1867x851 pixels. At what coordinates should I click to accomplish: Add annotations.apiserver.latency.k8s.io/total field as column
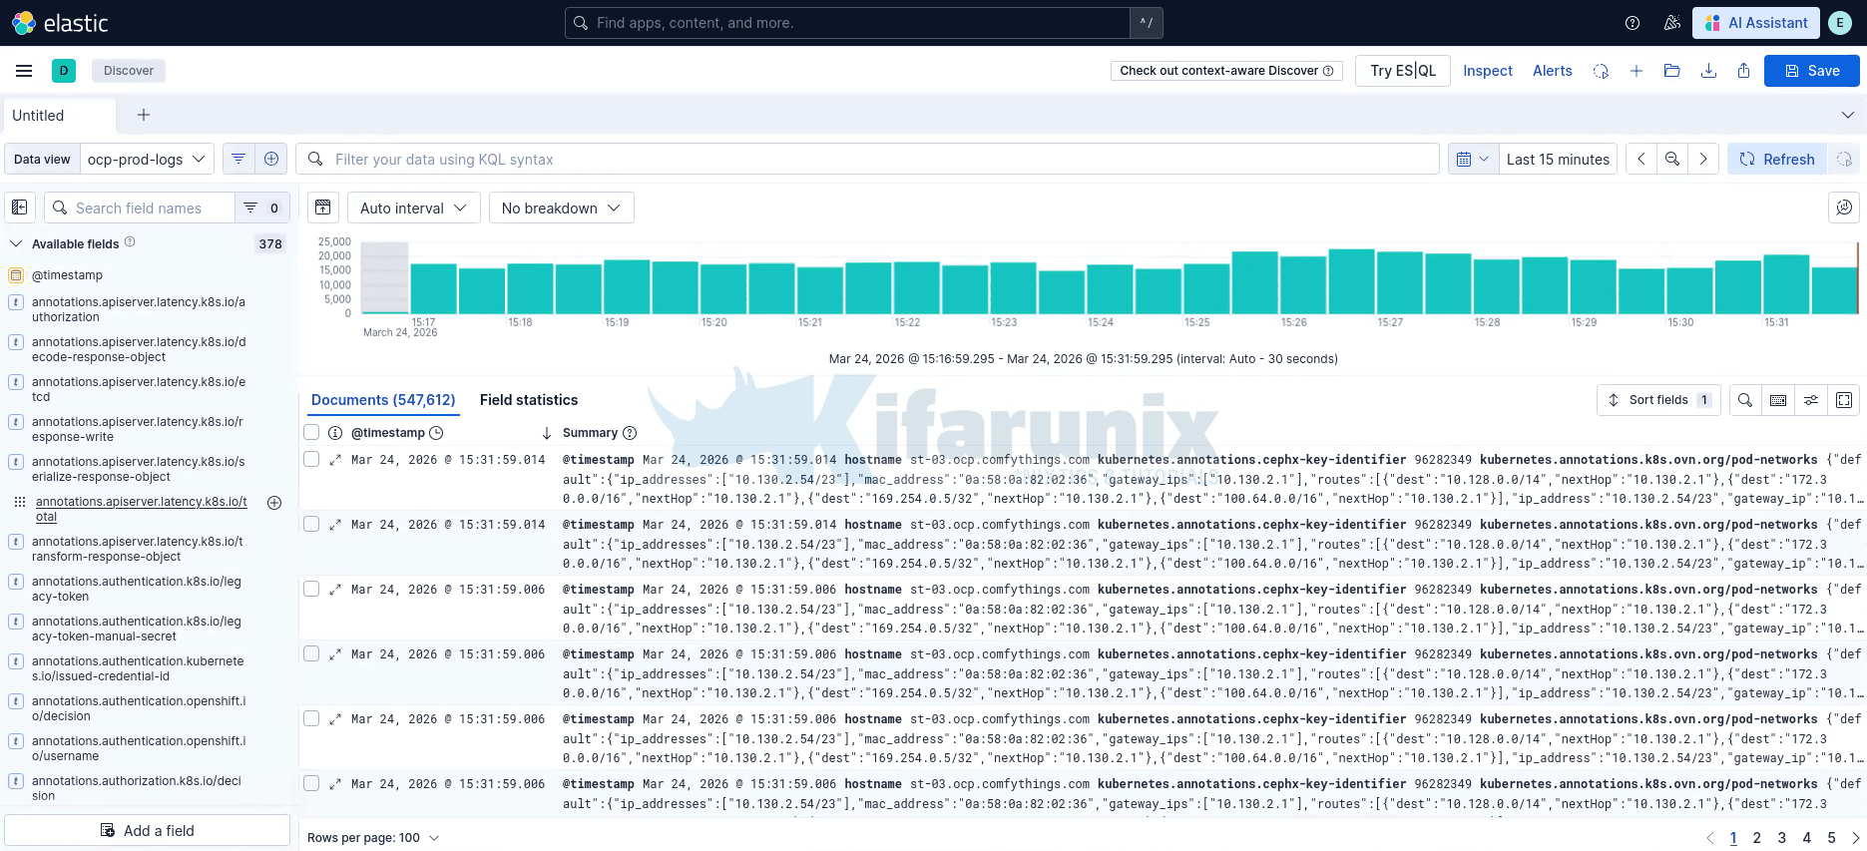274,503
